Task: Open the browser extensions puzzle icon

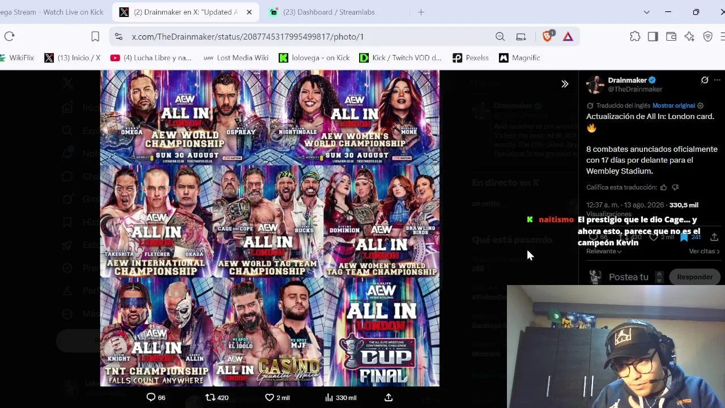Action: 635,37
